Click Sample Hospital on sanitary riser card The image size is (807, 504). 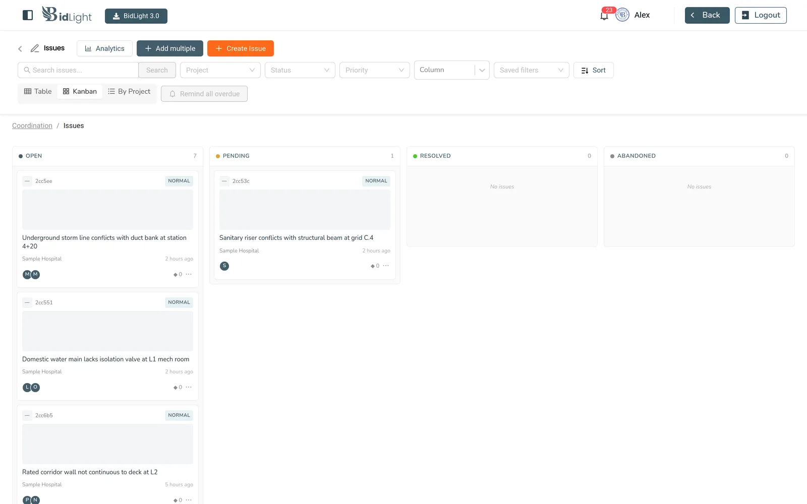click(x=239, y=250)
